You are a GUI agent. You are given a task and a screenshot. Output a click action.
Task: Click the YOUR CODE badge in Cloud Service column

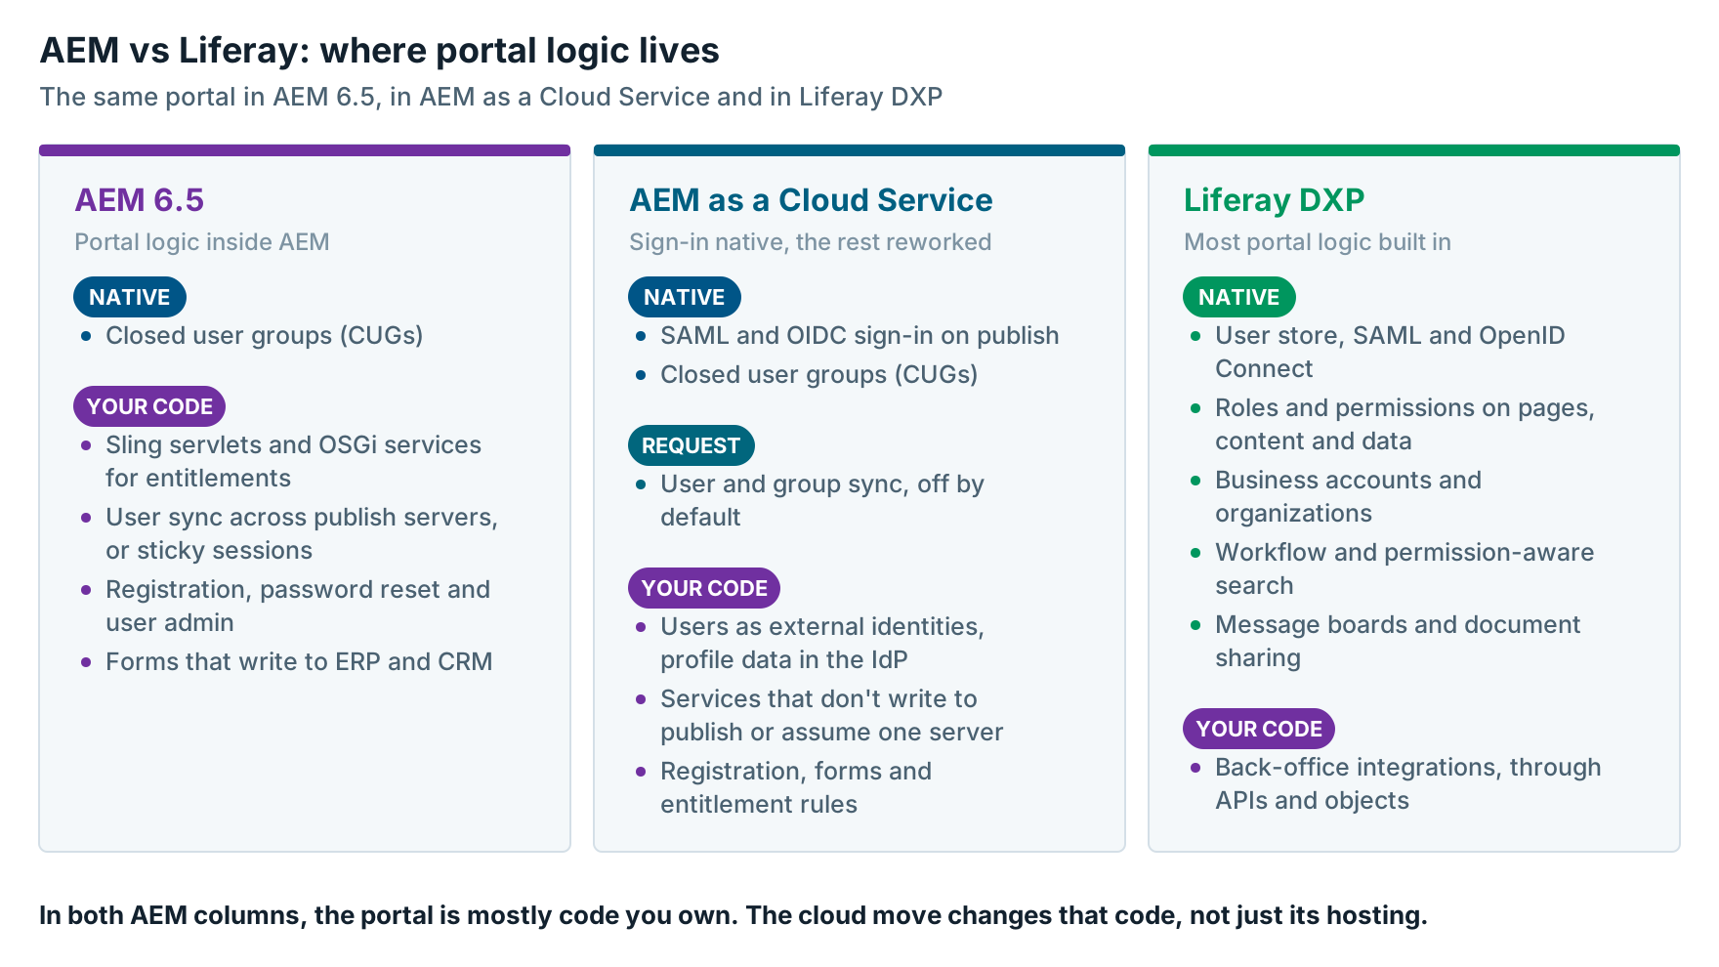tap(704, 588)
